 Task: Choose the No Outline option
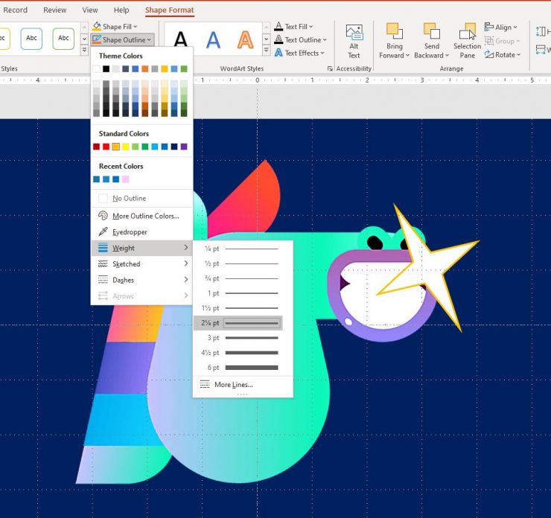point(129,199)
